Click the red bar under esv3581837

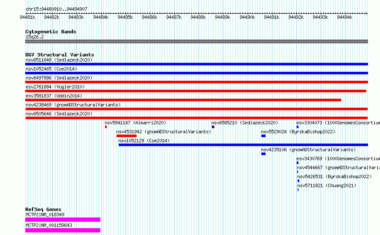183,100
